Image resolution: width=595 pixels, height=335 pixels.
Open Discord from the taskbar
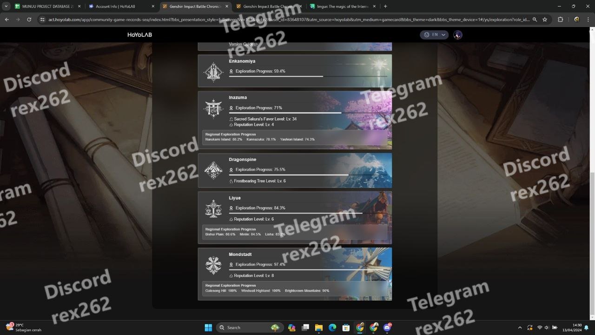pos(388,328)
